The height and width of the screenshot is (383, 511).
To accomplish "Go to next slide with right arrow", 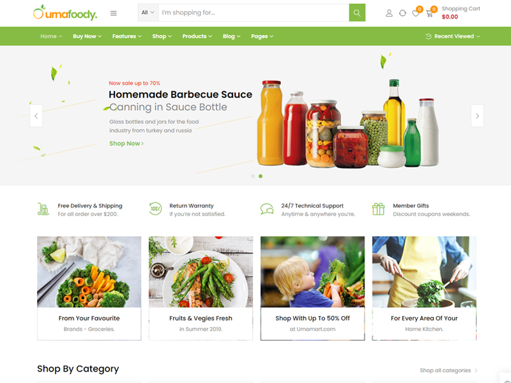I will [477, 116].
